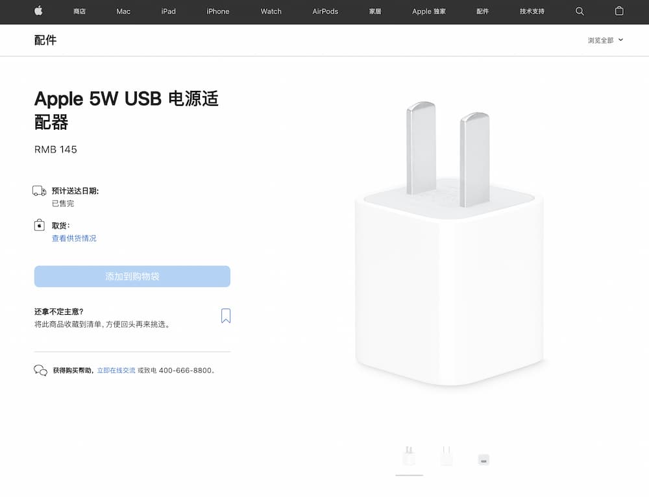Screen dimensions: 649x497
Task: View the second plug-side thumbnail
Action: click(447, 456)
